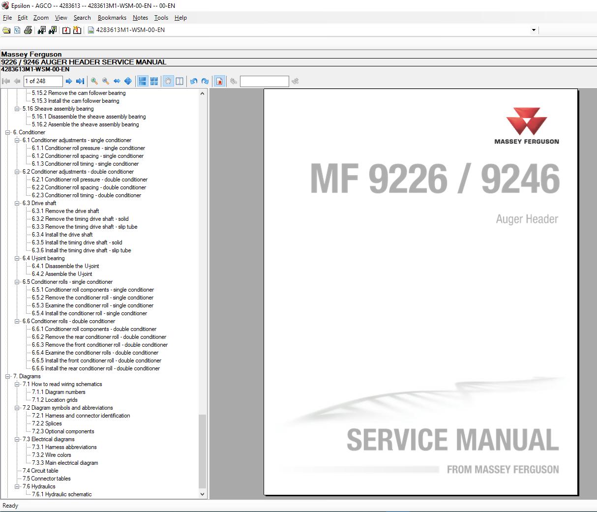Toggle multi-page grid layout view
Screen dimensions: 597x512
coord(154,81)
